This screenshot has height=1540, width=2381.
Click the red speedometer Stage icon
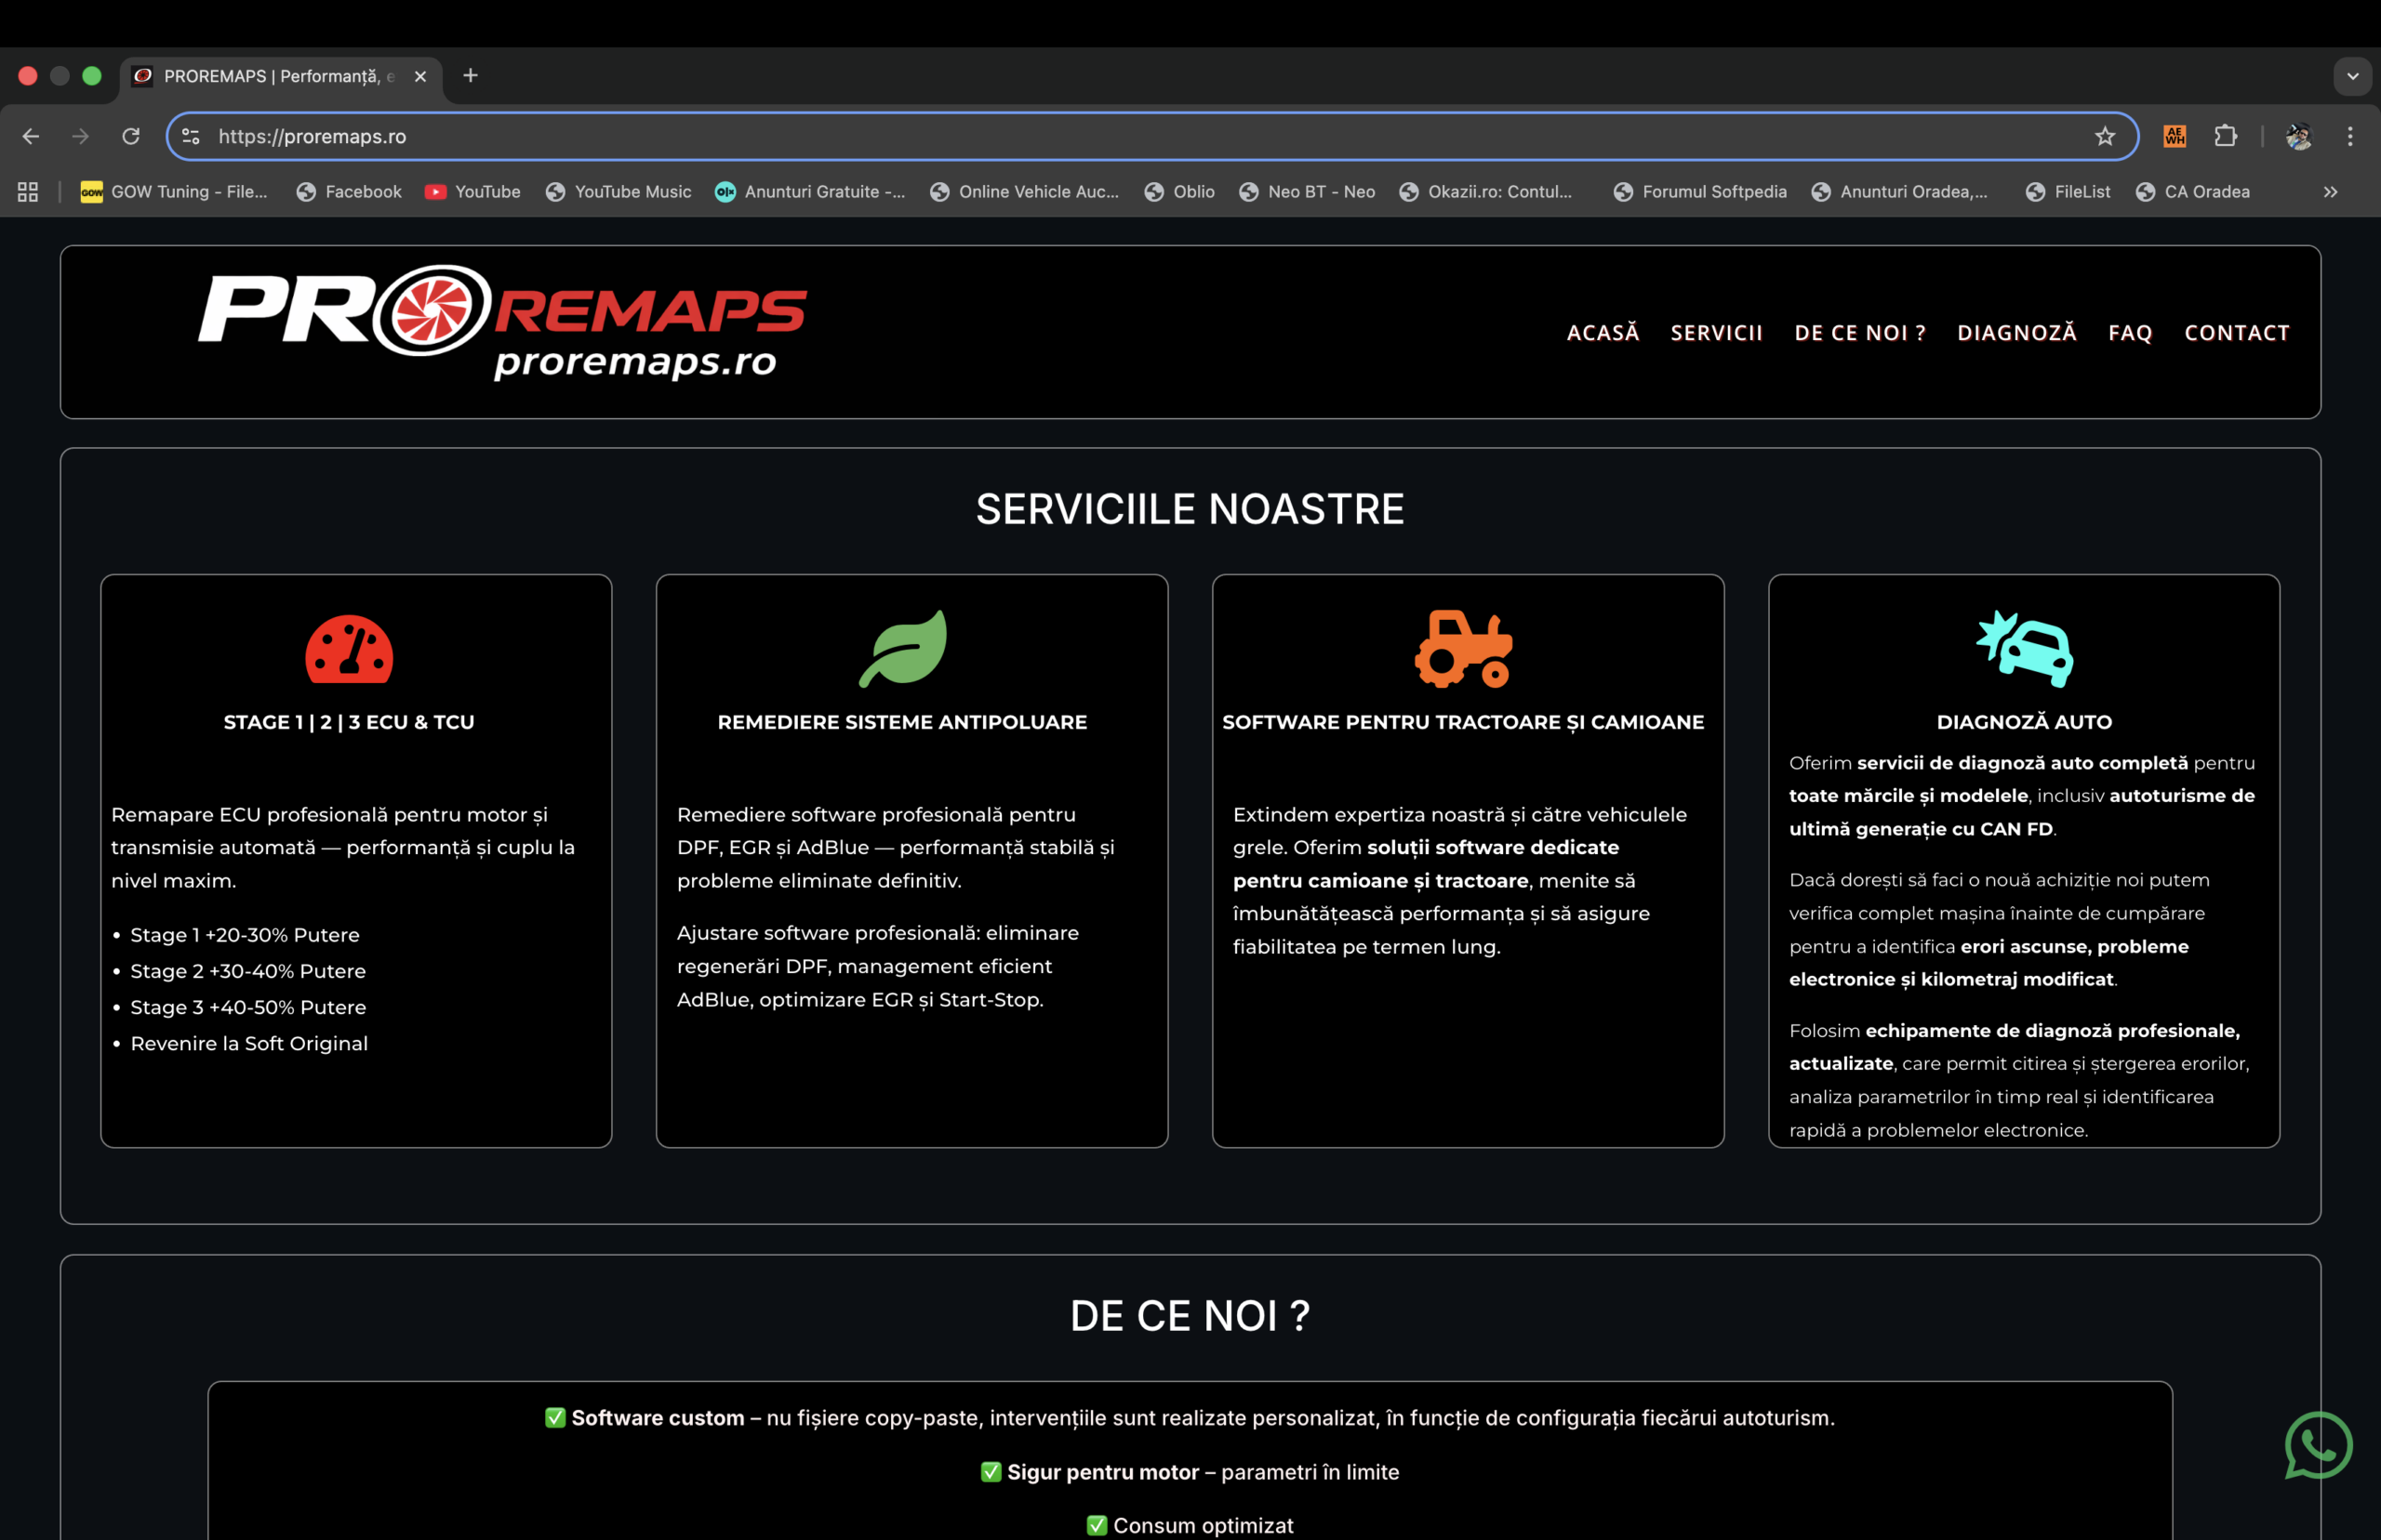[x=349, y=650]
